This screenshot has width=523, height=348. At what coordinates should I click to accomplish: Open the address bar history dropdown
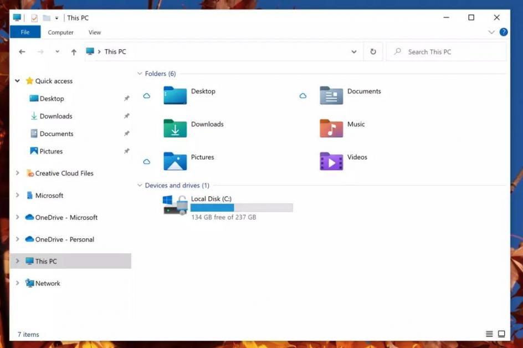(354, 52)
